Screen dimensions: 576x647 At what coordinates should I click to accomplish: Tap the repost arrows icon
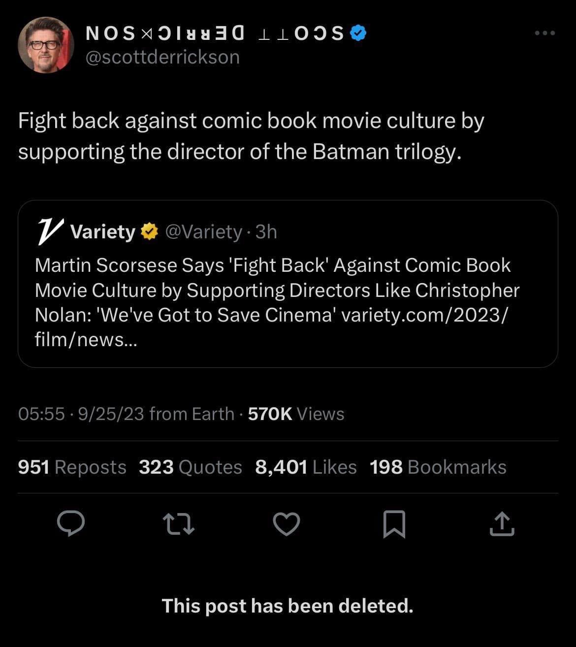click(x=179, y=523)
